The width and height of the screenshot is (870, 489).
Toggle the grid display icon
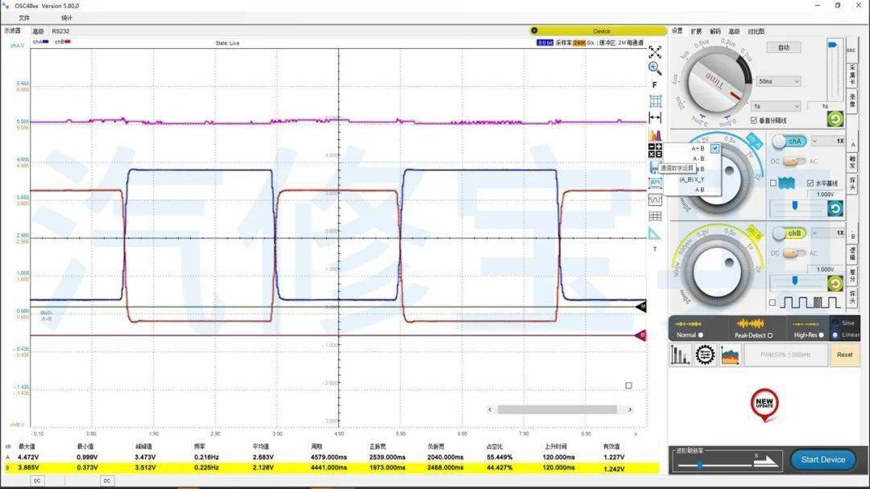click(x=655, y=101)
